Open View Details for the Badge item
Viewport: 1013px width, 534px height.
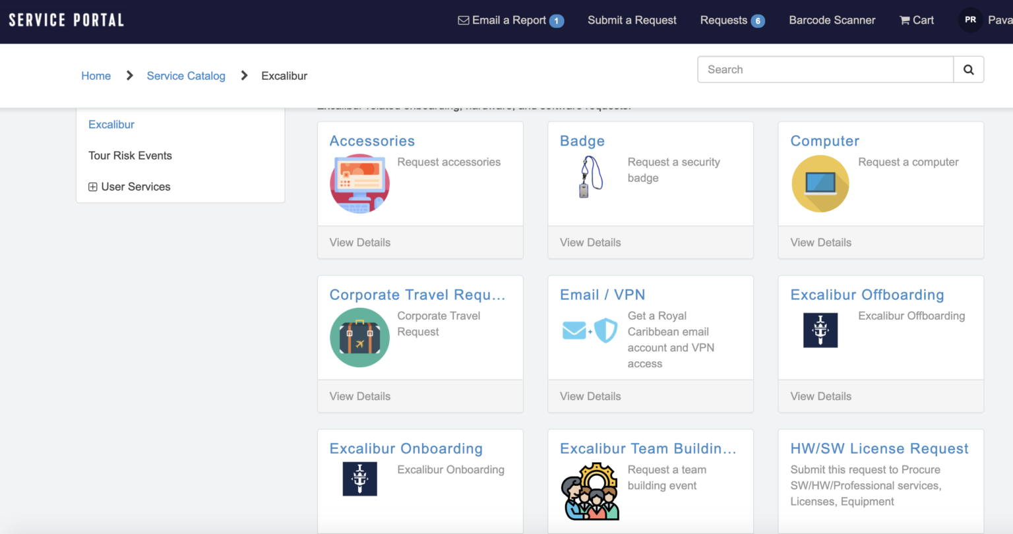pyautogui.click(x=590, y=242)
